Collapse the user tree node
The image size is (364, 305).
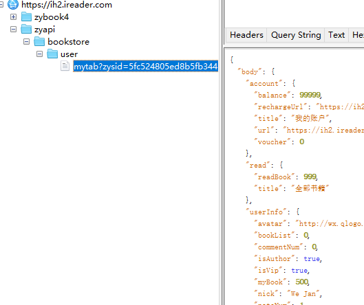(x=39, y=54)
